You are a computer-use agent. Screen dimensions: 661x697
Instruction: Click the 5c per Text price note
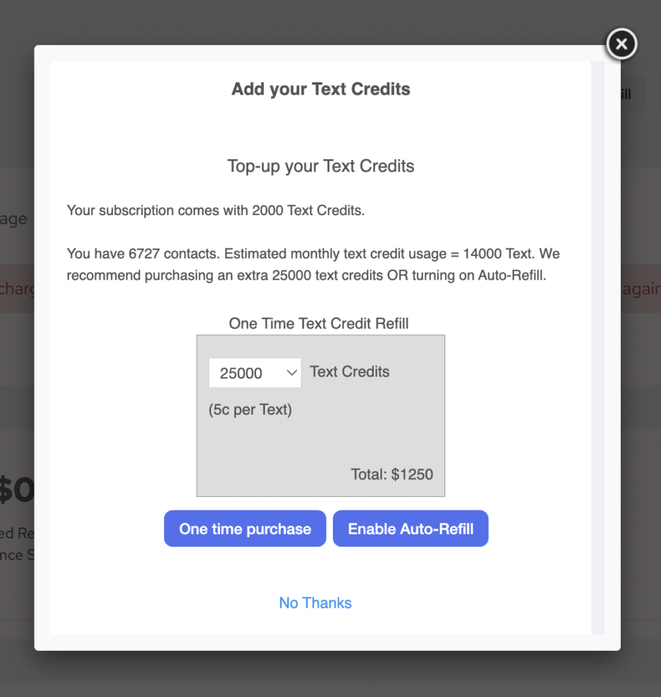click(x=250, y=410)
